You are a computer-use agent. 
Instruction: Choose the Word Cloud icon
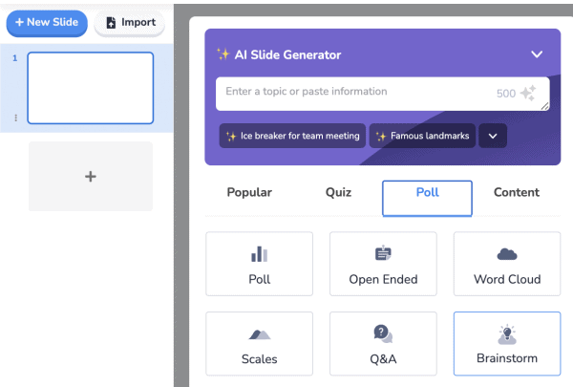[x=507, y=254]
